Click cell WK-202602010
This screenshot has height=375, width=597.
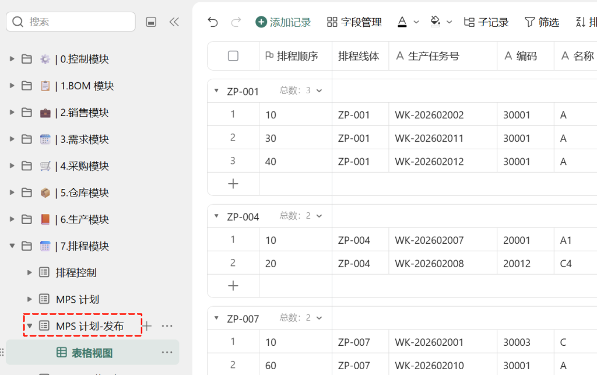point(443,365)
